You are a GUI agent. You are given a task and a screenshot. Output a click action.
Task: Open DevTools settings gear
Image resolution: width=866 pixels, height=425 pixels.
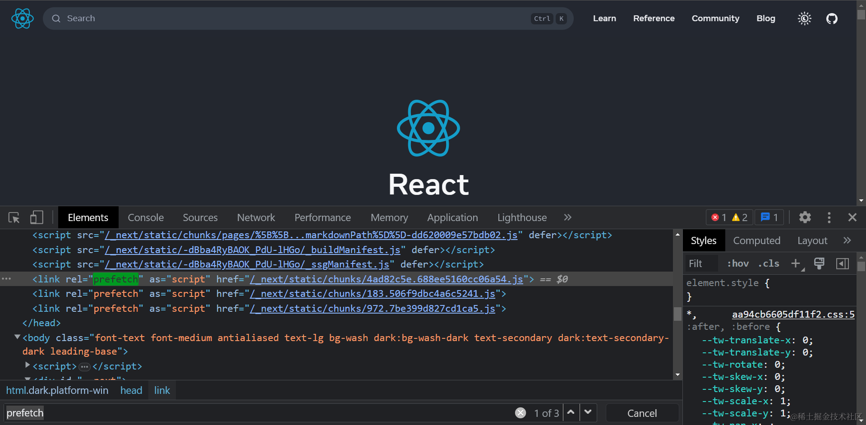pos(805,217)
